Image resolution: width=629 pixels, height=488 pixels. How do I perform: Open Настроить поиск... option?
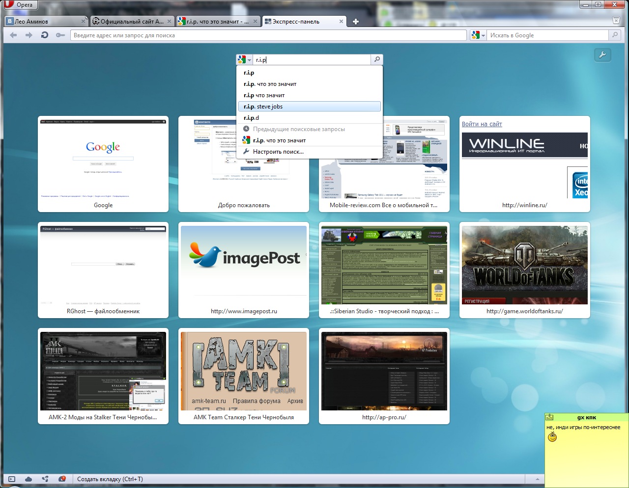pos(309,152)
